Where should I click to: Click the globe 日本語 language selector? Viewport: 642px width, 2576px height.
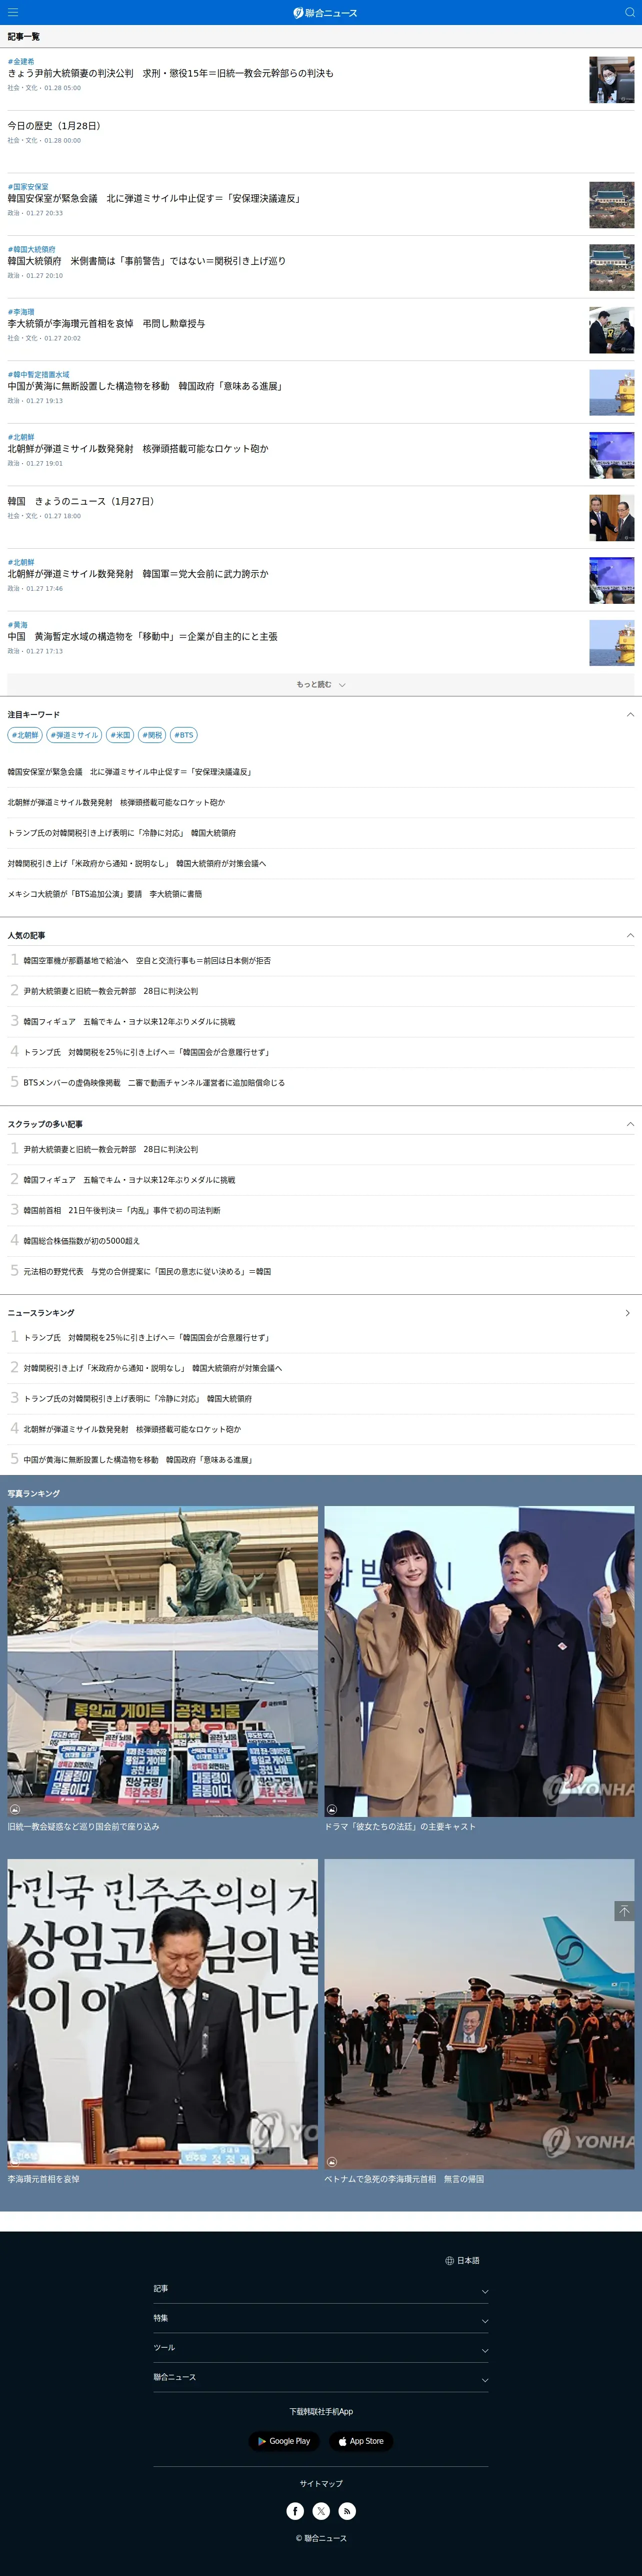click(x=462, y=2260)
